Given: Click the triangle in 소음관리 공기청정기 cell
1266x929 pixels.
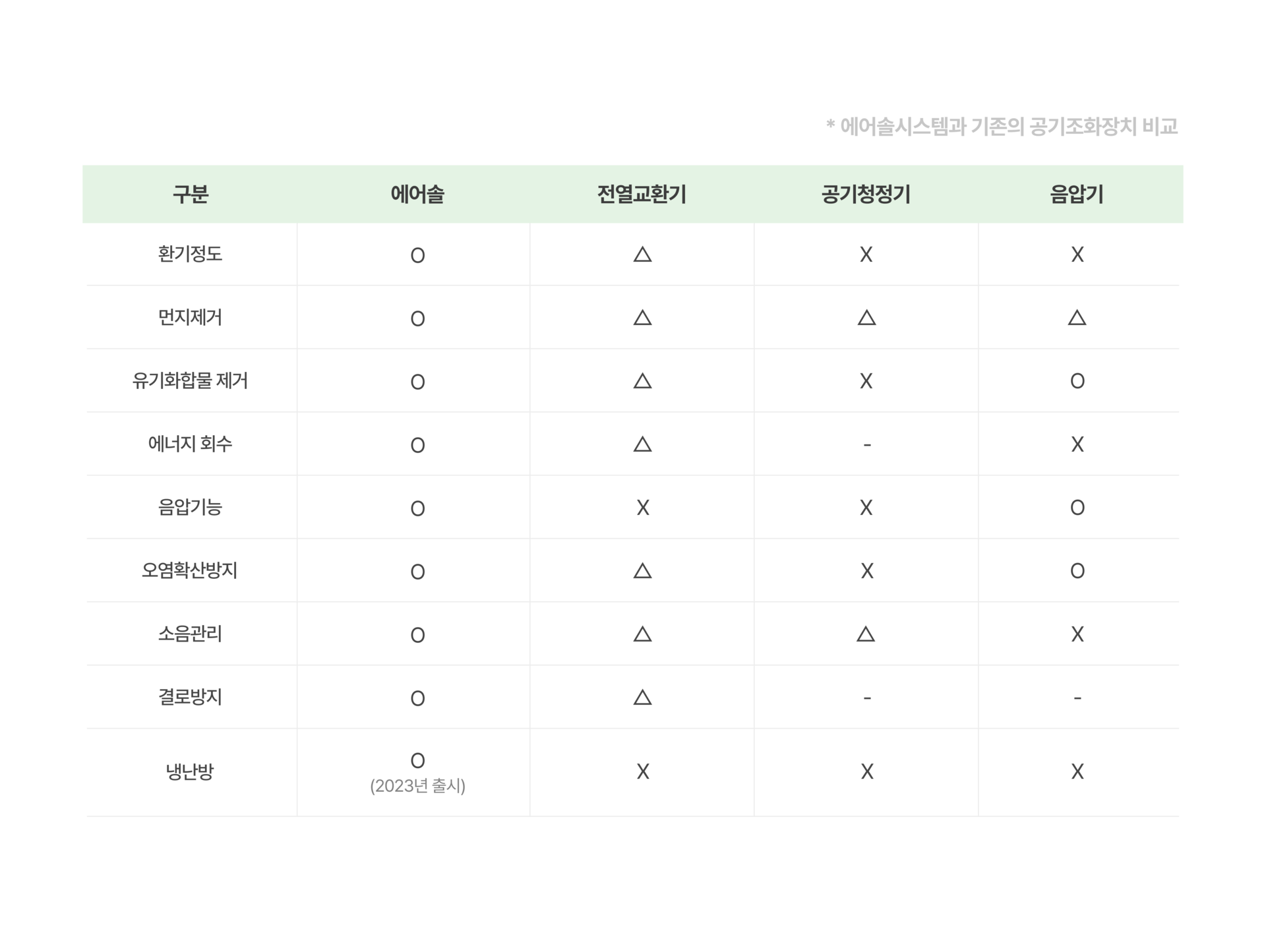Looking at the screenshot, I should 866,634.
